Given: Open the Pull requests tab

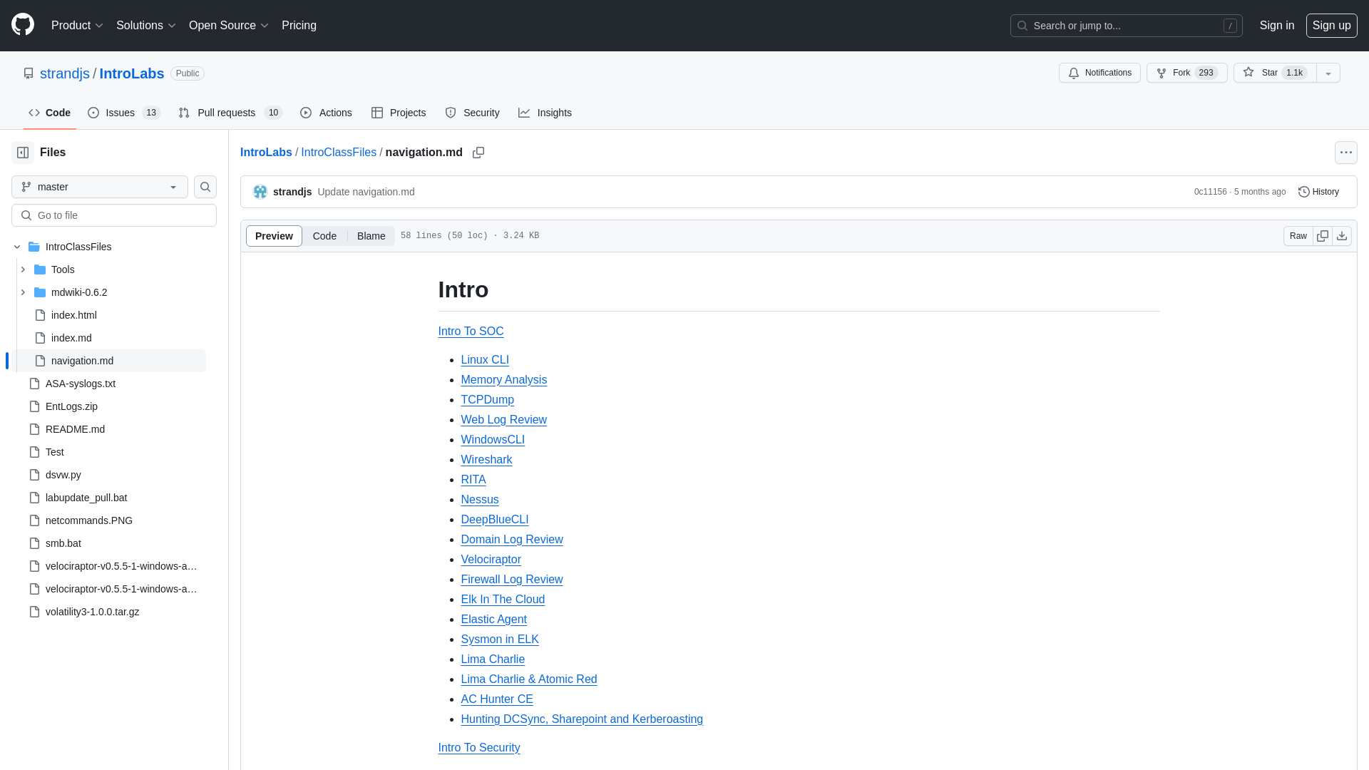Looking at the screenshot, I should pos(230,113).
